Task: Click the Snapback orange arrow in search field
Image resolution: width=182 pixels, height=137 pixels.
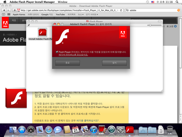Action: (178, 10)
